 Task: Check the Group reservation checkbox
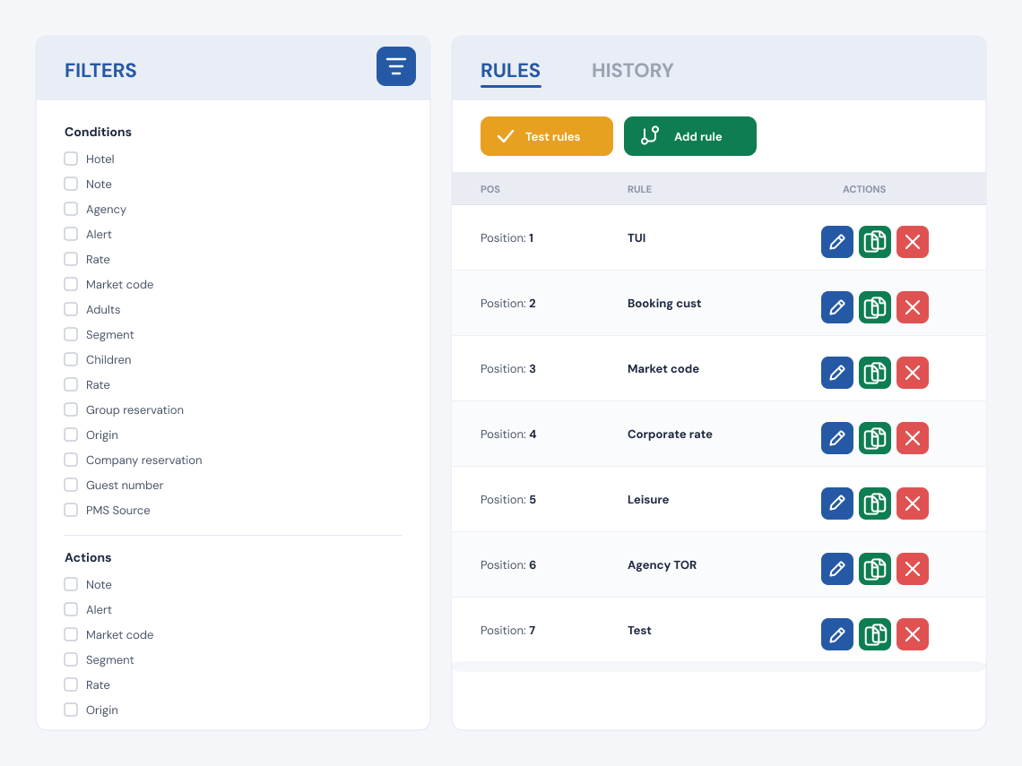point(71,409)
